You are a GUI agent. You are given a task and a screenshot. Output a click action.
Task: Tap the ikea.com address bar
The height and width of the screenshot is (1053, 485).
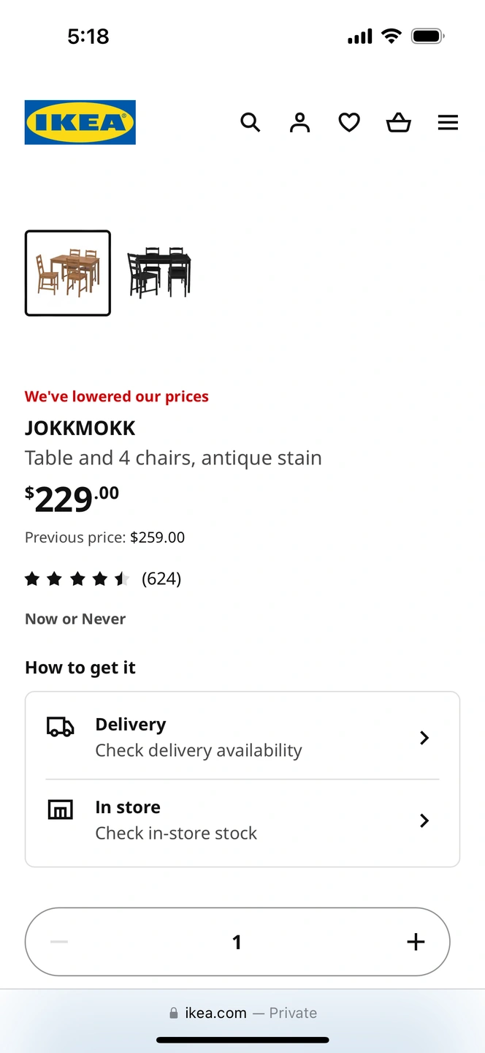(x=242, y=1013)
